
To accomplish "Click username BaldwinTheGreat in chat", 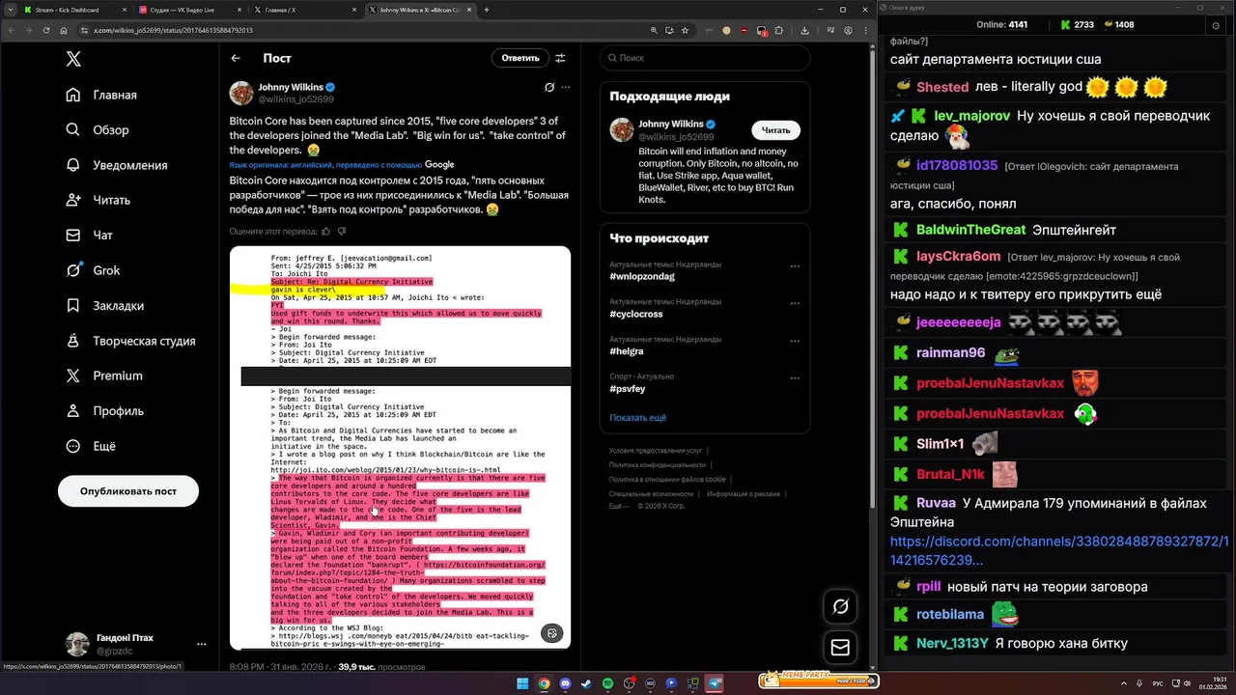I will coord(970,230).
